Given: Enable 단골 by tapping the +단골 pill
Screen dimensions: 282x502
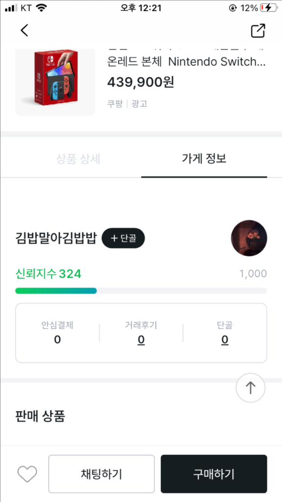Looking at the screenshot, I should (x=123, y=238).
